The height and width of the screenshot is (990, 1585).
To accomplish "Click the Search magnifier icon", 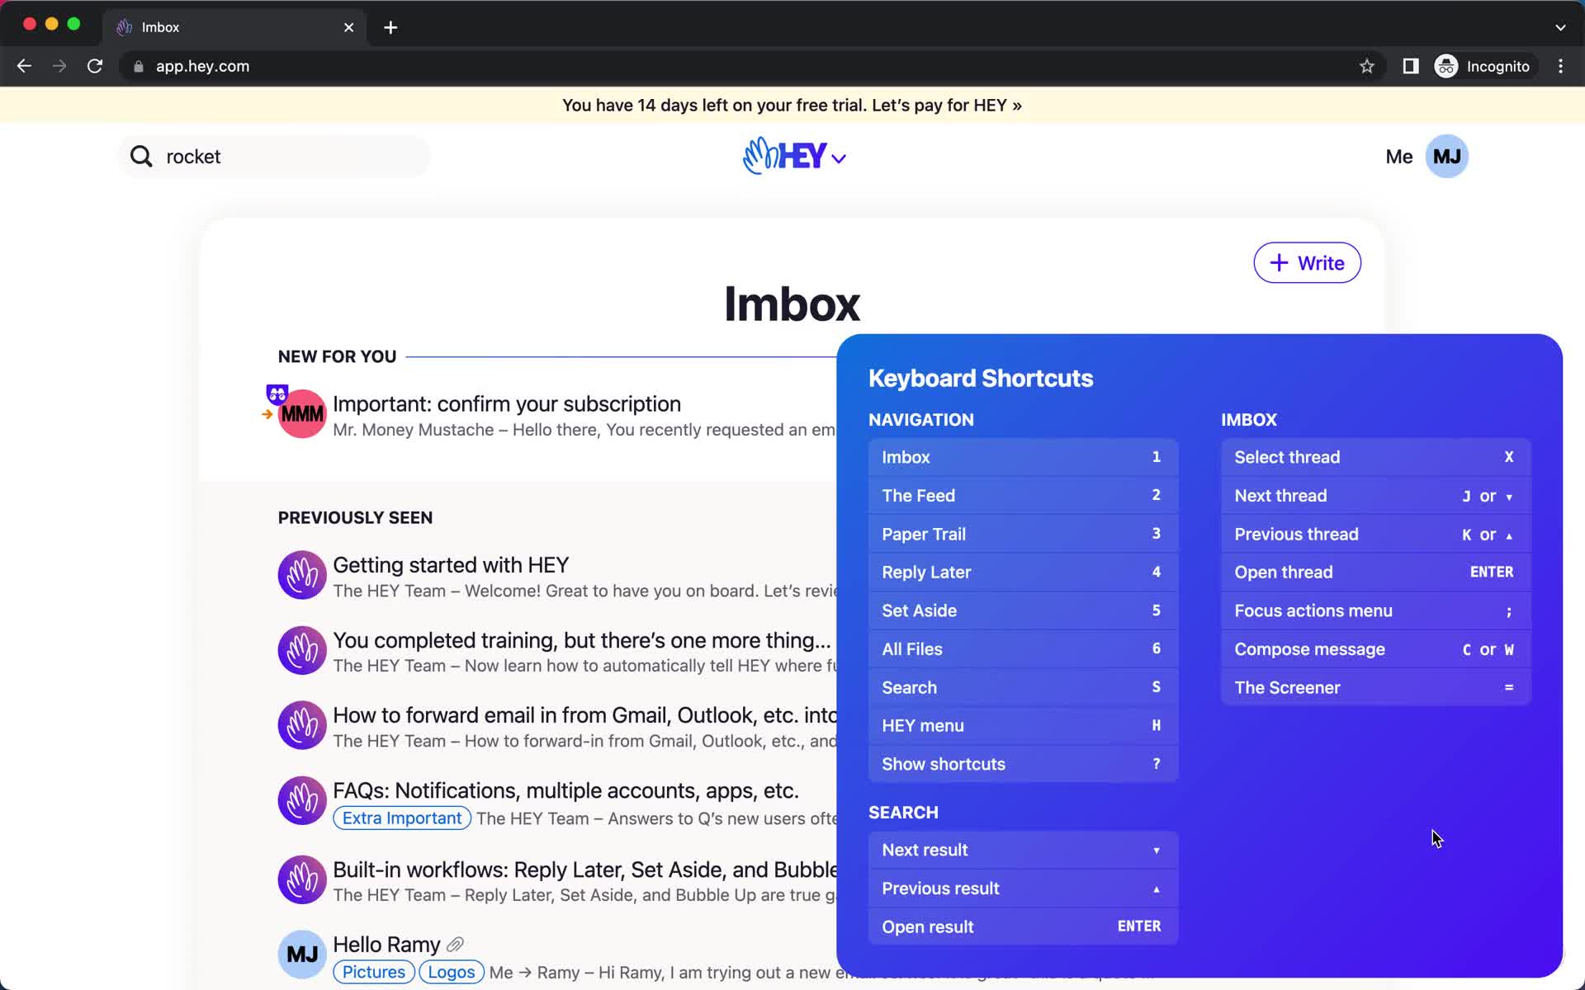I will pyautogui.click(x=141, y=156).
